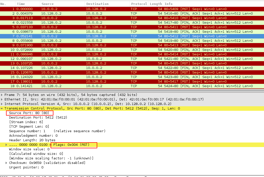
Task: Select the Sequence number: 1 field
Action: pos(57,131)
